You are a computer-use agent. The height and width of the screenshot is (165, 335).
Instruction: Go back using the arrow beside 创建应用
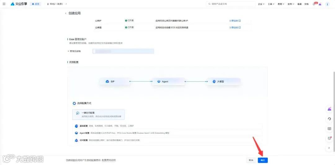[66, 13]
